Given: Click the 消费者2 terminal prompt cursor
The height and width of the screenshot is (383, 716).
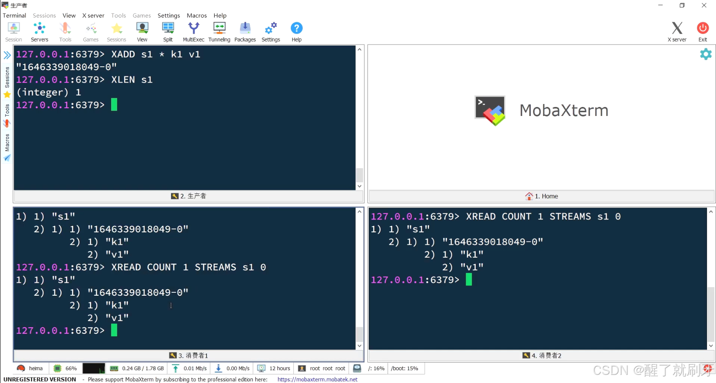Looking at the screenshot, I should [x=469, y=280].
